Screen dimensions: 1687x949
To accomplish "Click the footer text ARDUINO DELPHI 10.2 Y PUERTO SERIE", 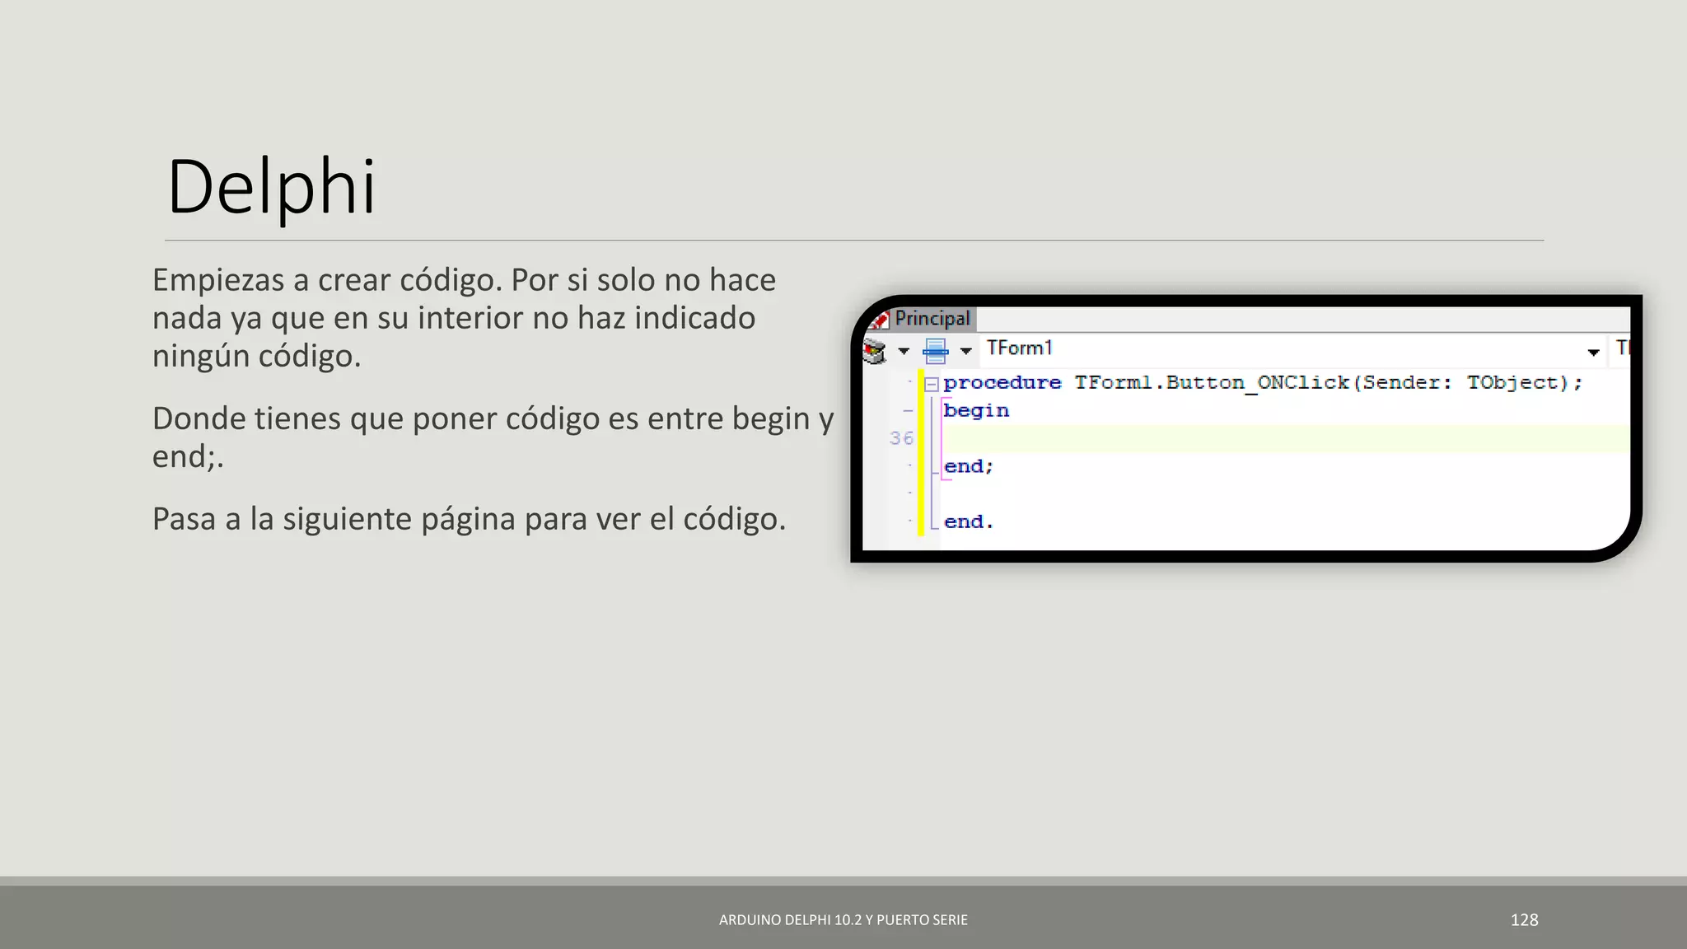I will tap(843, 920).
